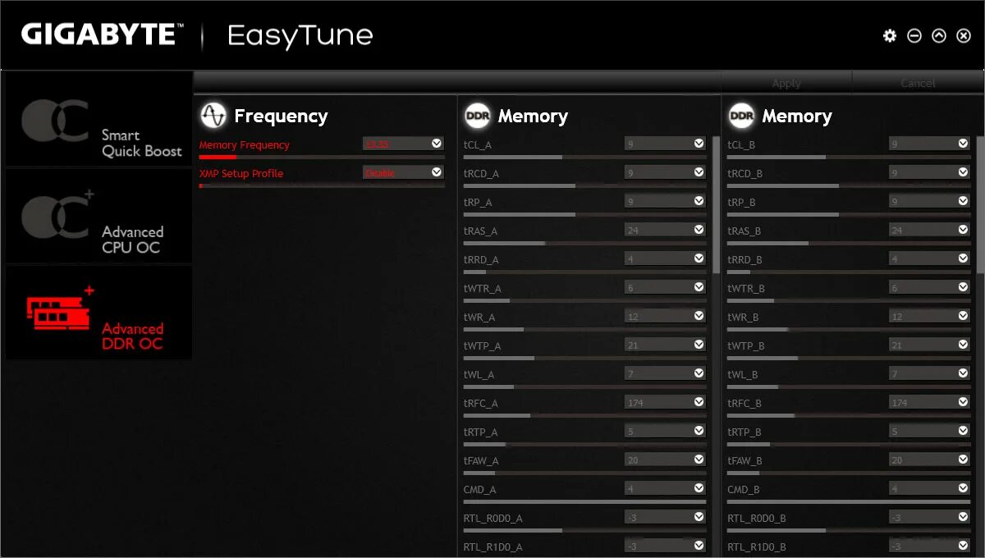This screenshot has width=985, height=558.
Task: Open RTL_R0D0_A dropdown
Action: tap(665, 517)
